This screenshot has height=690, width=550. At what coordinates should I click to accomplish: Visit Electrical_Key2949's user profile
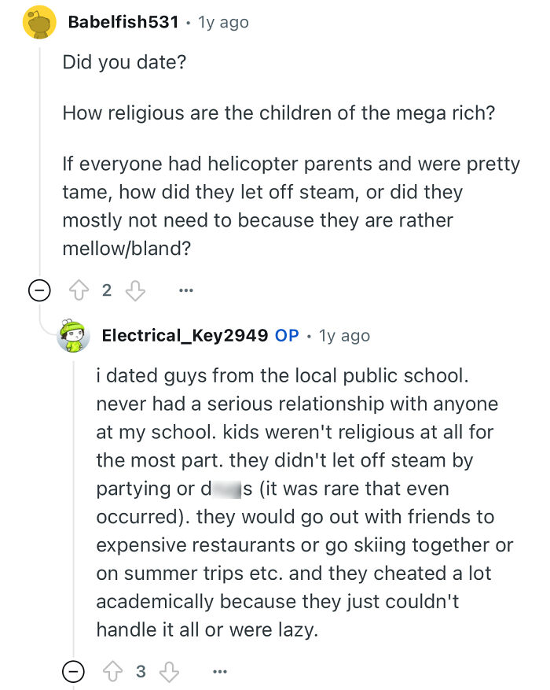coord(185,336)
